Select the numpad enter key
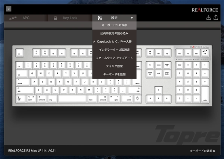 pos(205,95)
